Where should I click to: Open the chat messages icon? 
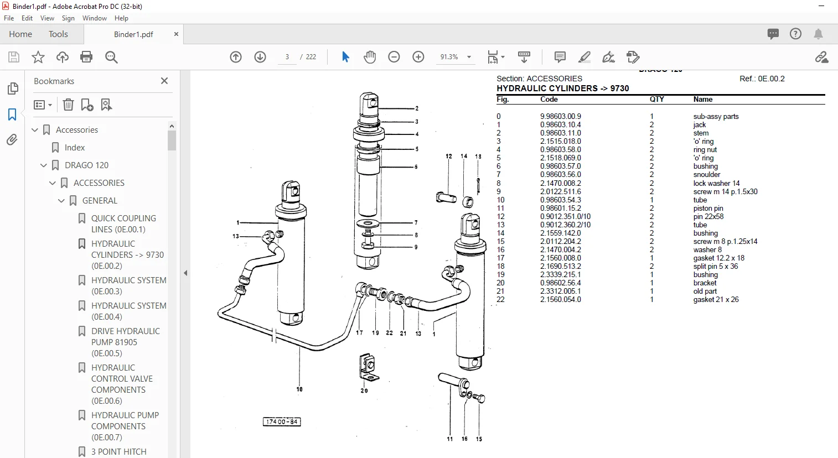point(773,34)
